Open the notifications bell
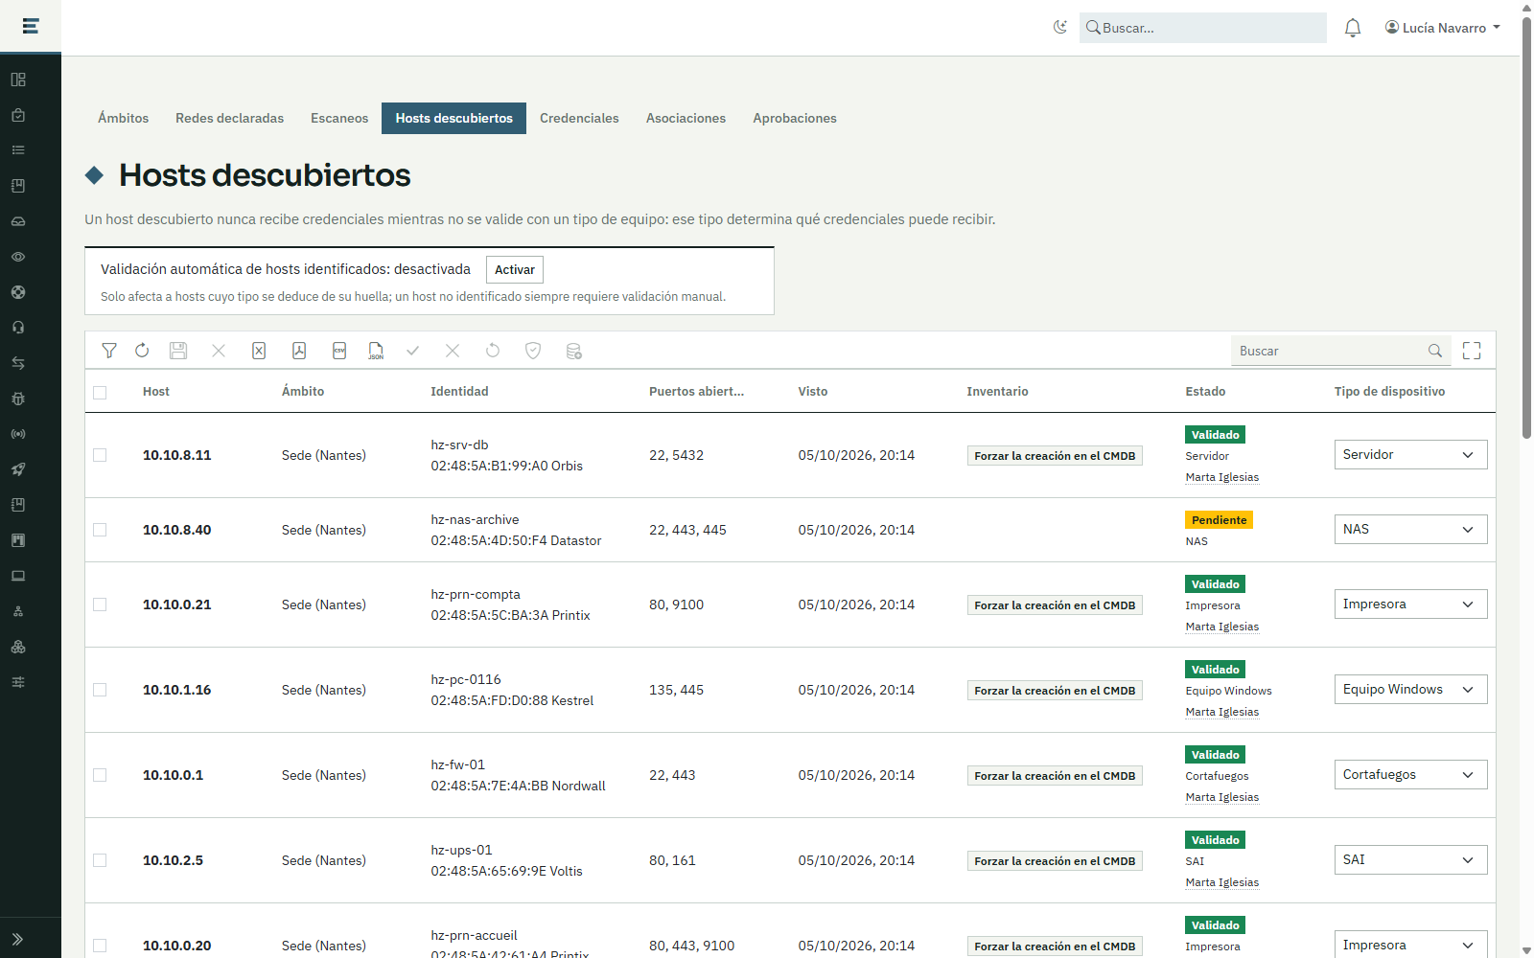This screenshot has width=1534, height=958. tap(1353, 28)
